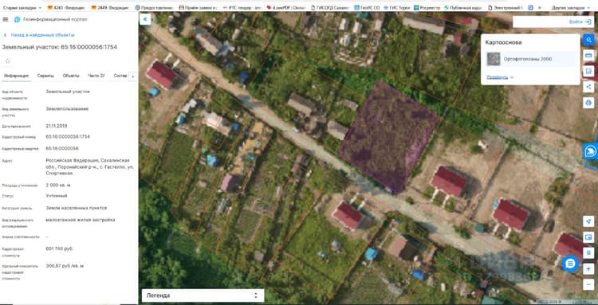Screen dimensions: 598x305
Task: Click the share map icon
Action: pos(588,87)
